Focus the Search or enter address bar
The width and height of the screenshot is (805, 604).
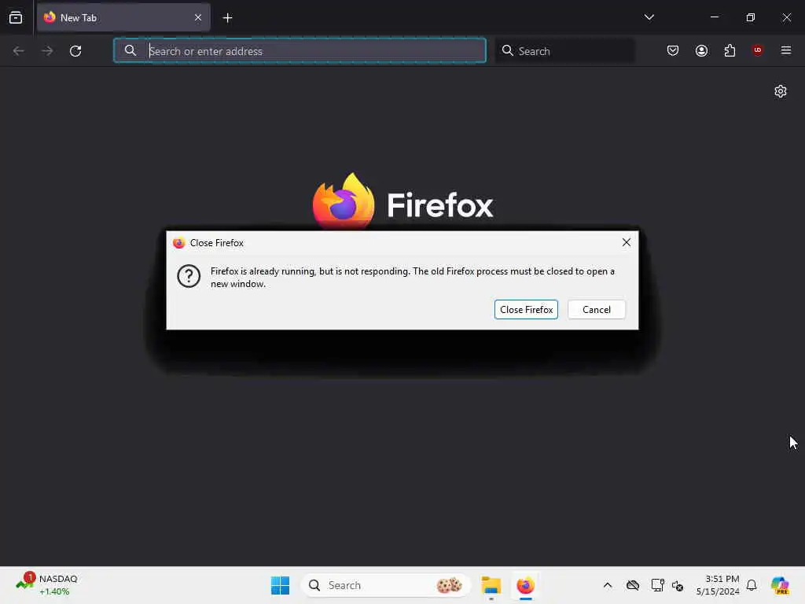click(300, 50)
